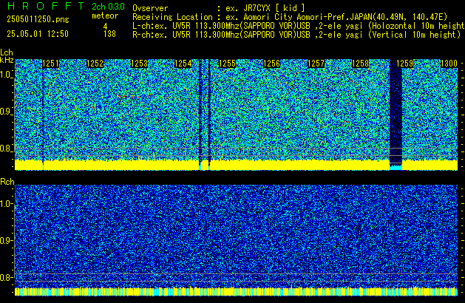Select the 1253 time marker
This screenshot has width=465, height=303.
(140, 64)
